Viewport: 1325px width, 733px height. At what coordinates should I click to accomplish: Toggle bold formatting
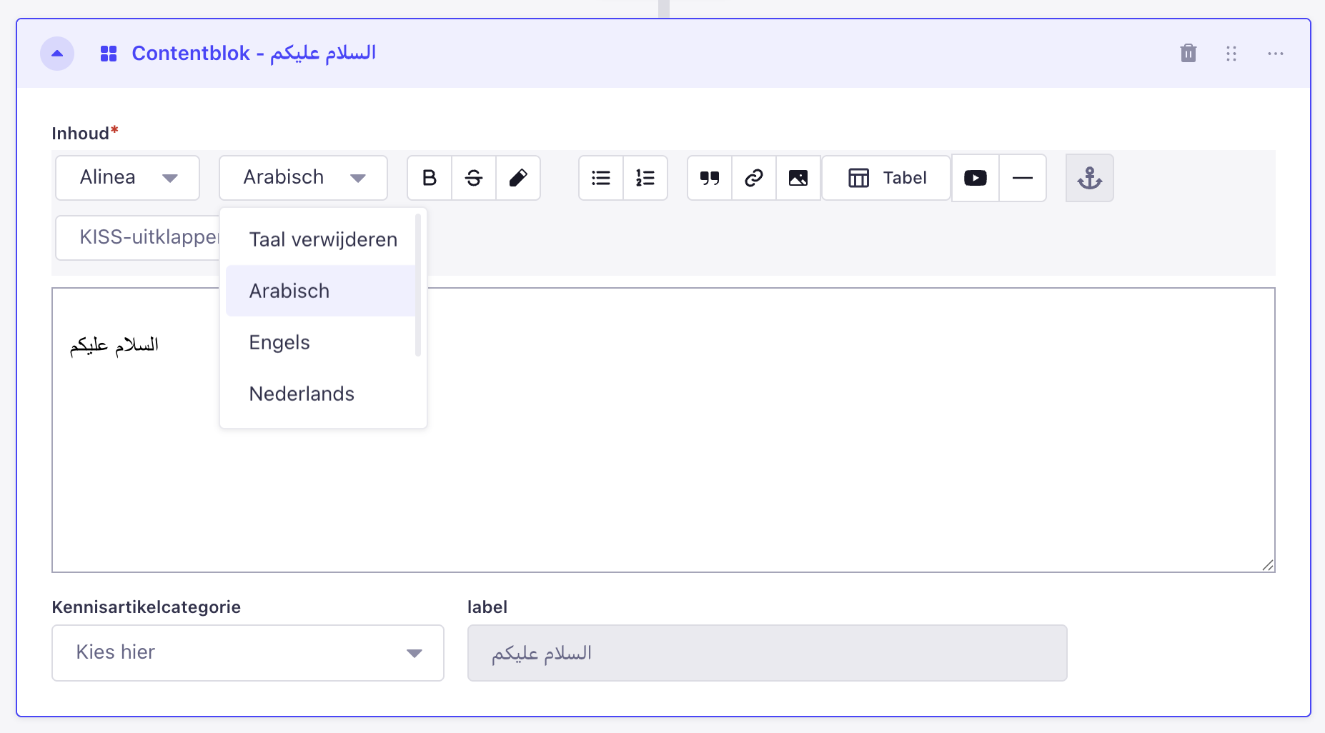[x=430, y=178]
